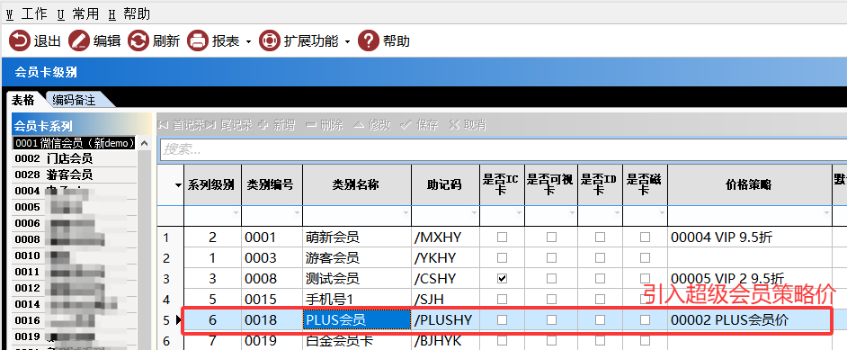The image size is (847, 350).
Task: Open the 扩展功能 dropdown arrow
Action: coord(347,42)
